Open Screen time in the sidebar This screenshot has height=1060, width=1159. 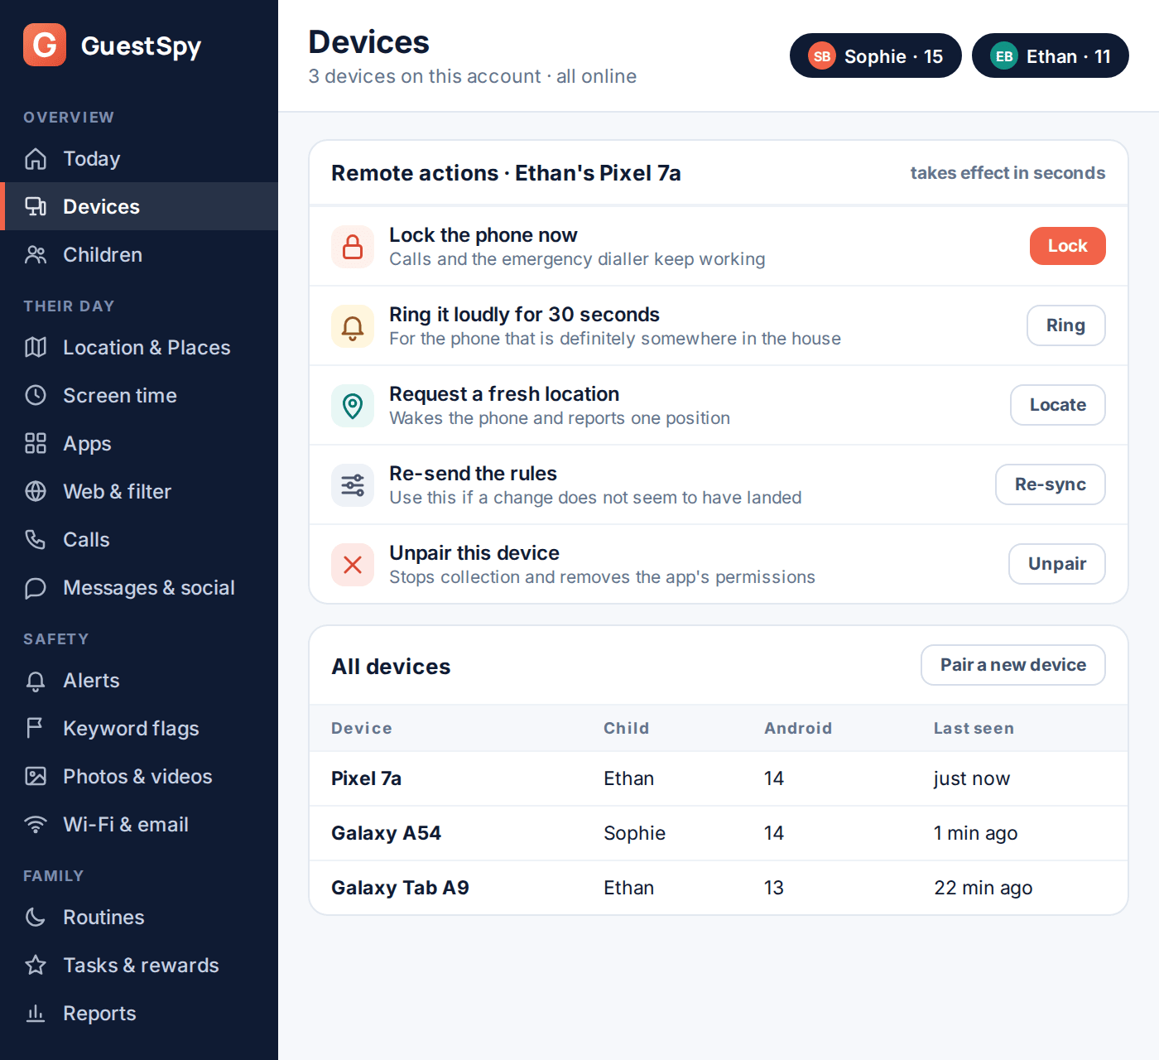point(139,395)
